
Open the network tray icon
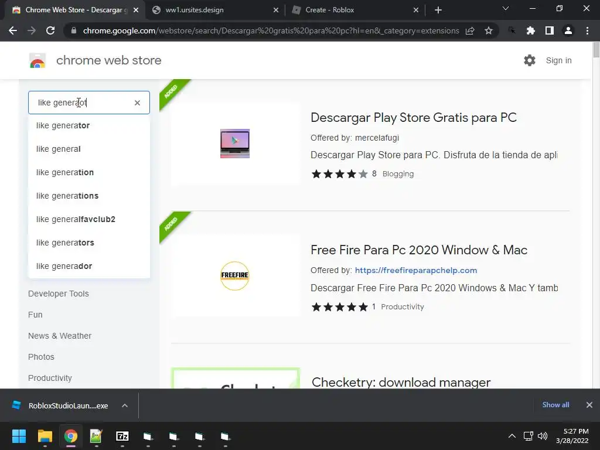529,436
